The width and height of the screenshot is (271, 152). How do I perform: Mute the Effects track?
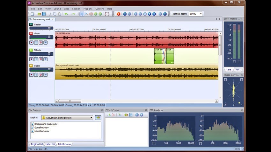pos(41,59)
